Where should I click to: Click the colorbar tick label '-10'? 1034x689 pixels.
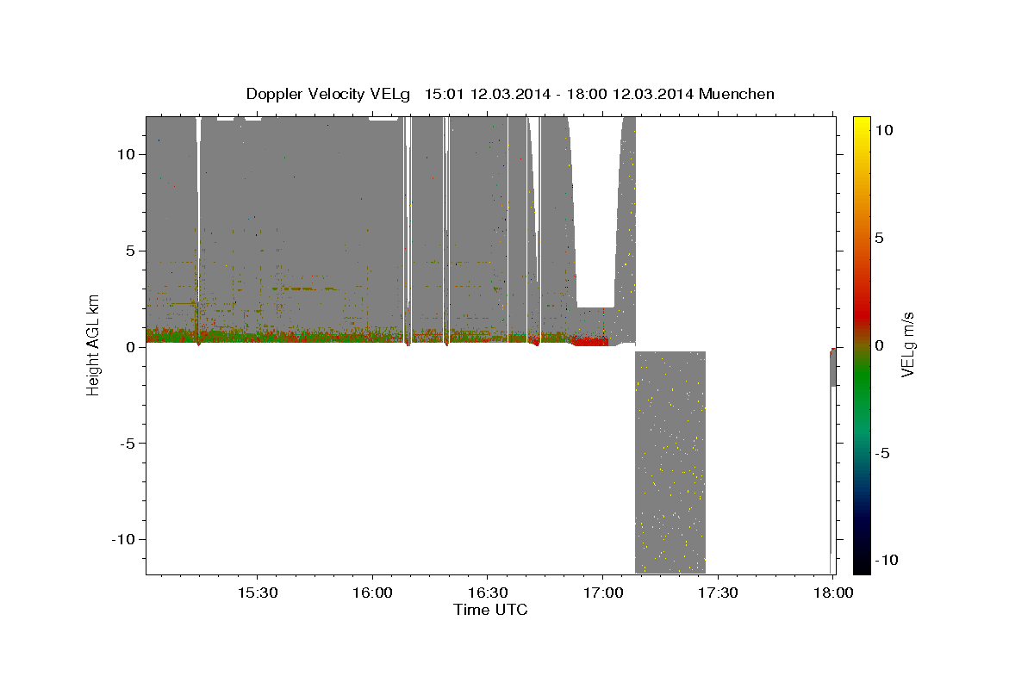[886, 560]
